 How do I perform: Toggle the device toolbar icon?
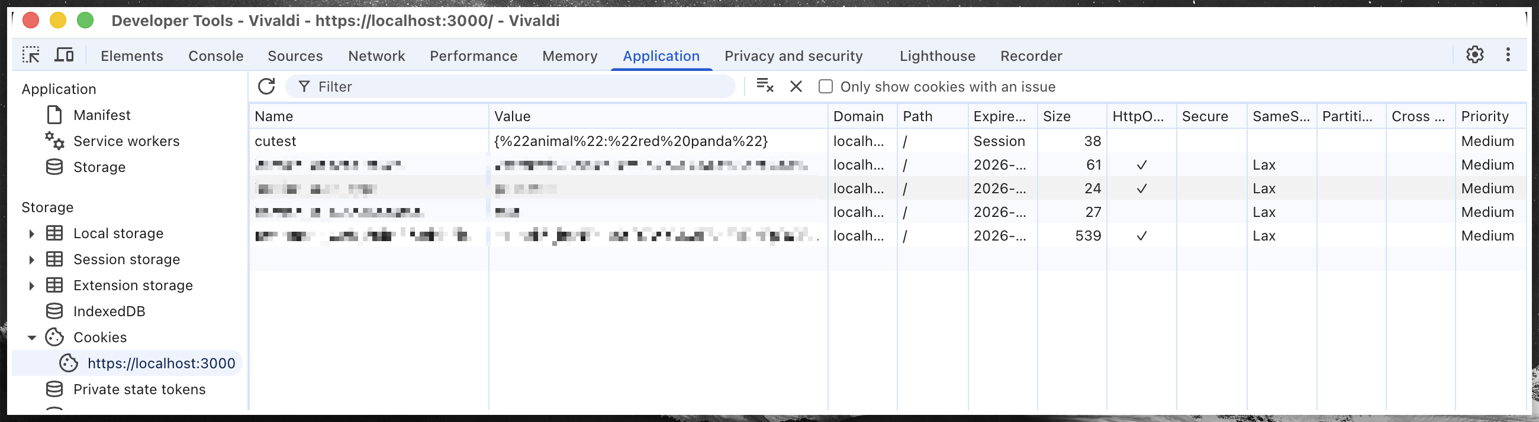(64, 56)
